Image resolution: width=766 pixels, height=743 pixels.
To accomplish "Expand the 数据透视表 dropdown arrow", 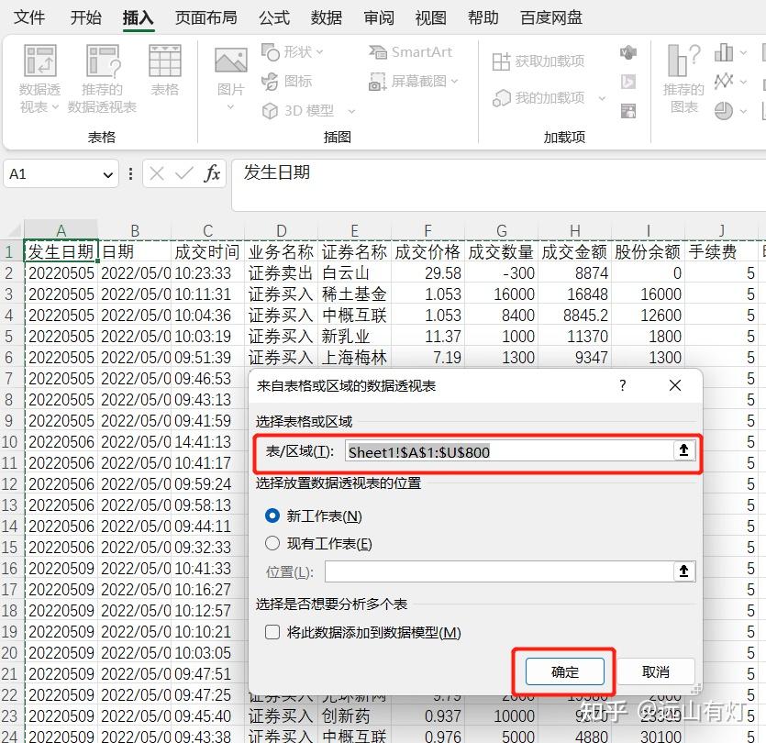I will 55,107.
